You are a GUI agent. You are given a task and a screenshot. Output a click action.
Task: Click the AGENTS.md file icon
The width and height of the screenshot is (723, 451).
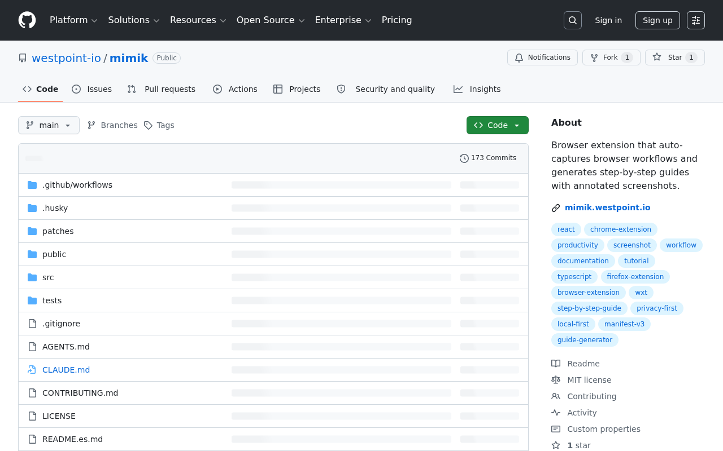coord(32,347)
